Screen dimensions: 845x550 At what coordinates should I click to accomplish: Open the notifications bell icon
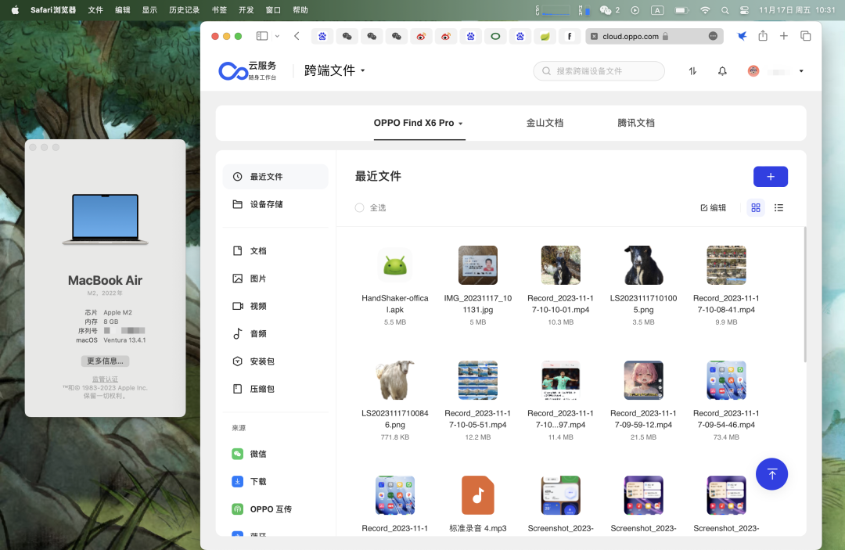click(722, 71)
